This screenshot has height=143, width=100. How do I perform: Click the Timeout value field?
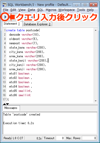tap(60, 138)
